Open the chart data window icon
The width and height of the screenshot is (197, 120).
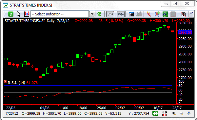point(131,14)
